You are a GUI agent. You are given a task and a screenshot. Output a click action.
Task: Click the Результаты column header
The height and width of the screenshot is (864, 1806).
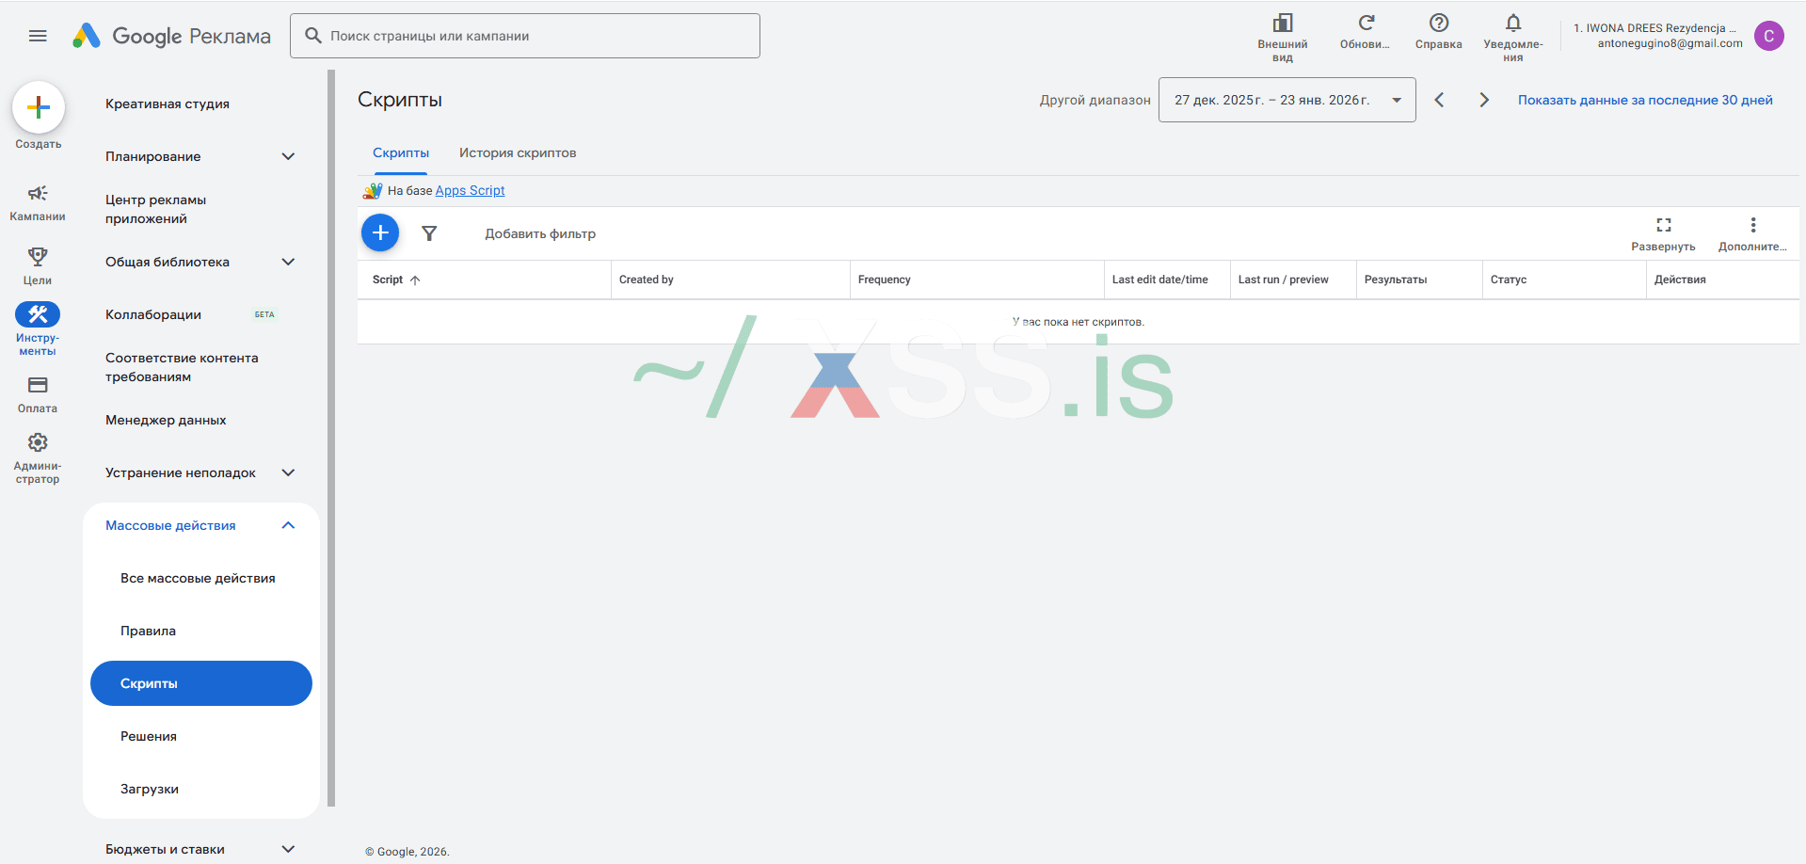1396,280
